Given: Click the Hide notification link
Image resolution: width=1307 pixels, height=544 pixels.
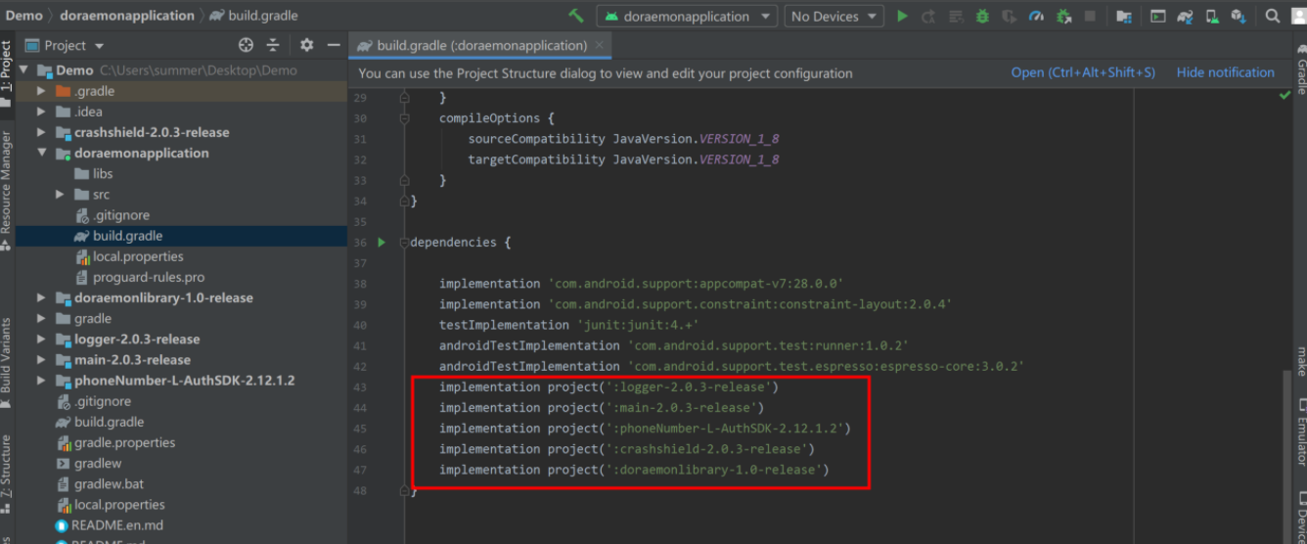Looking at the screenshot, I should [x=1226, y=72].
